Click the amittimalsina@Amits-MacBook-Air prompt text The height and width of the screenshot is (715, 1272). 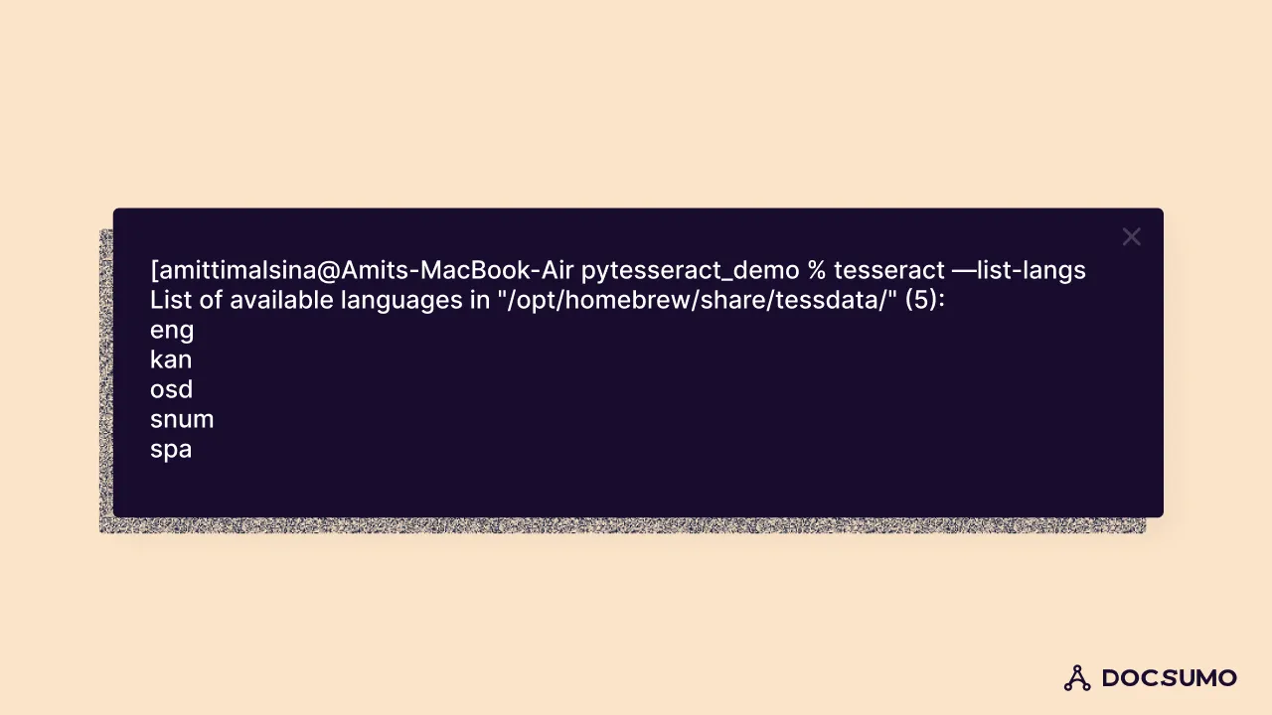click(x=366, y=270)
